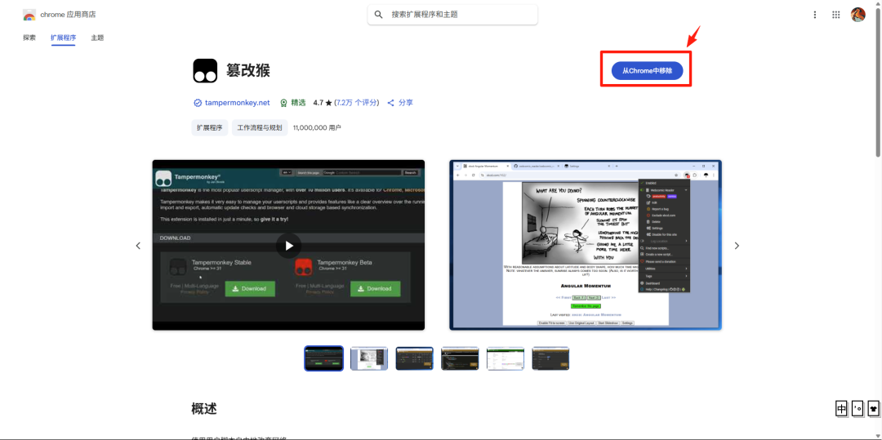Select the fourth screenshot thumbnail
The width and height of the screenshot is (882, 440).
460,358
